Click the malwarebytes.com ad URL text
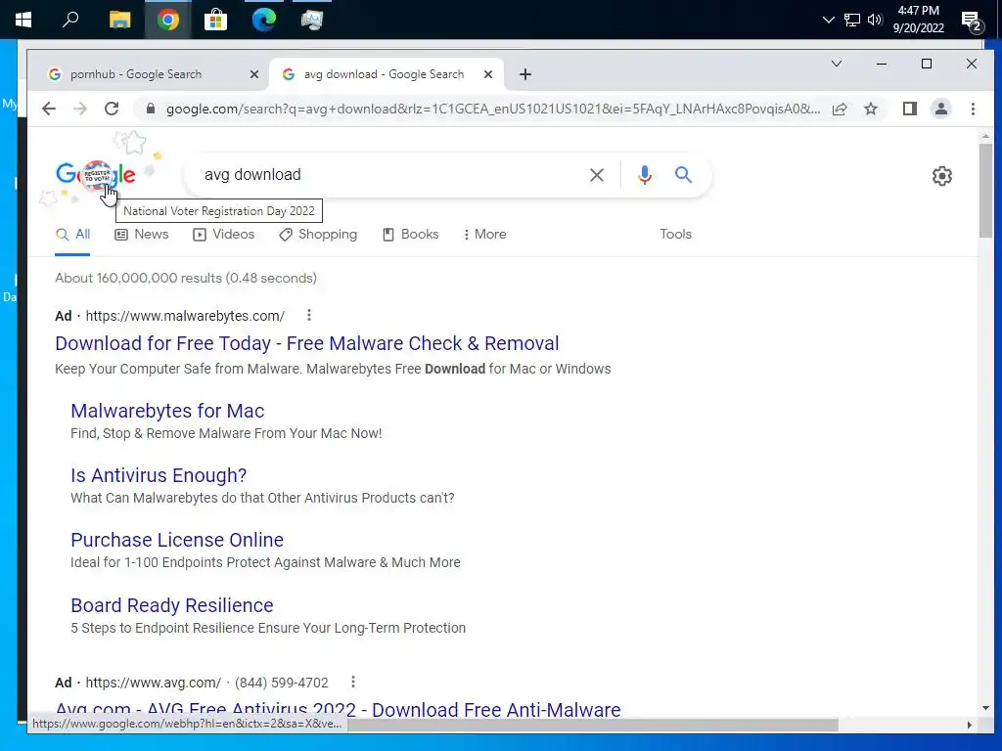 click(185, 316)
